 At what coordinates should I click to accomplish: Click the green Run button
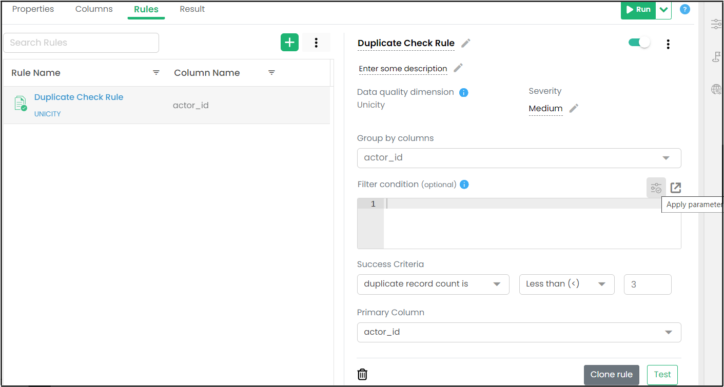(638, 10)
